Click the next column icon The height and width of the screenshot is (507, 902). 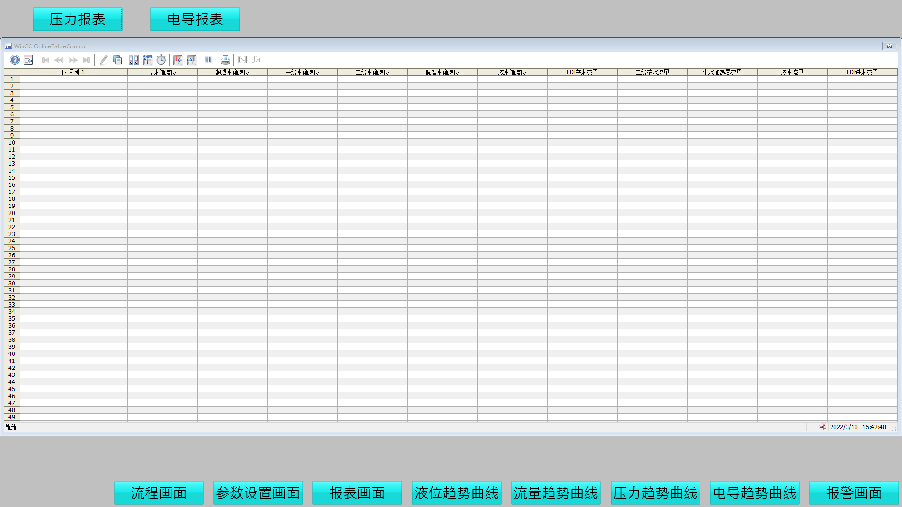pyautogui.click(x=192, y=60)
